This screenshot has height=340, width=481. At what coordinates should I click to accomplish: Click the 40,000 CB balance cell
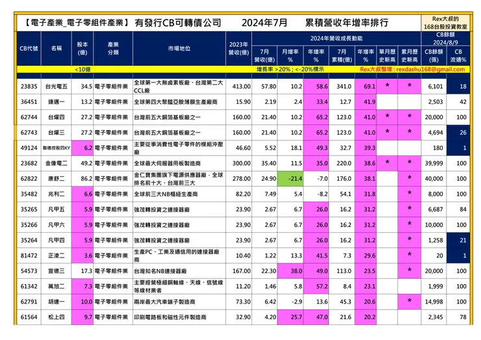tap(434, 179)
